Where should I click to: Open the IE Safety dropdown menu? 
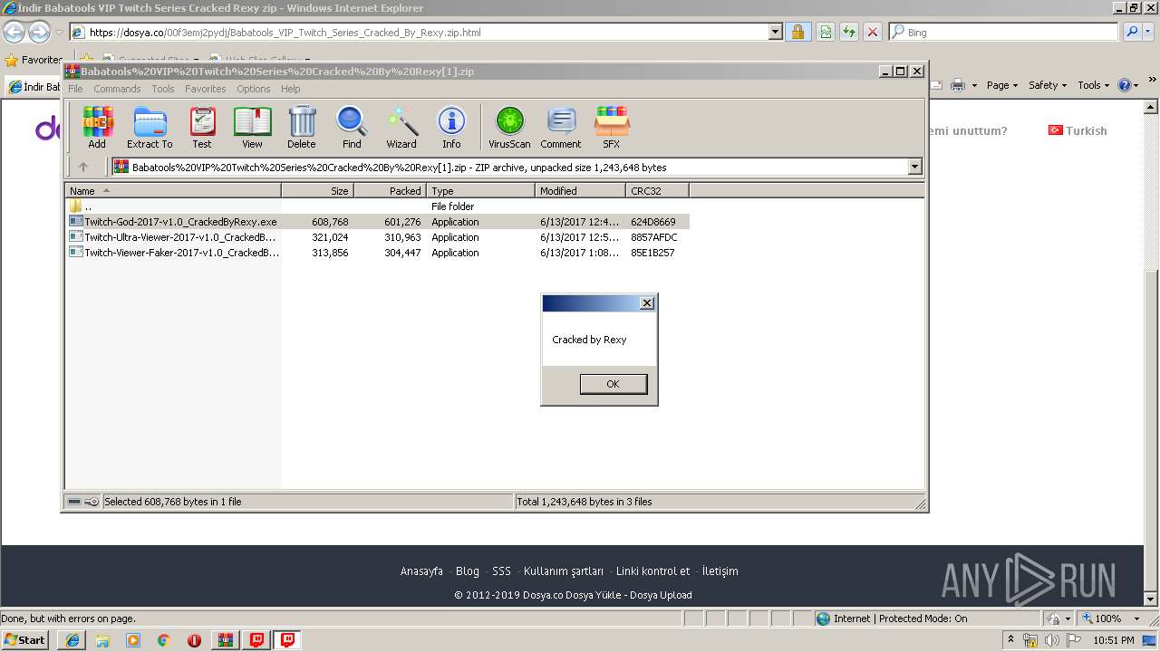pyautogui.click(x=1048, y=85)
